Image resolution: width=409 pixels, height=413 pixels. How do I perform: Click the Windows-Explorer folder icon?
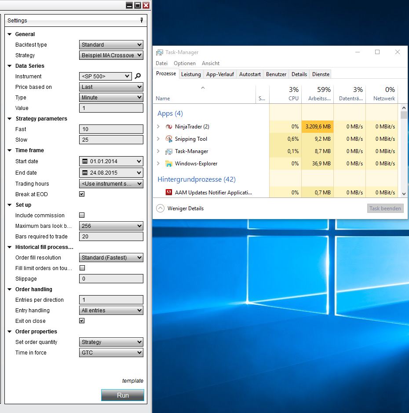click(x=169, y=164)
